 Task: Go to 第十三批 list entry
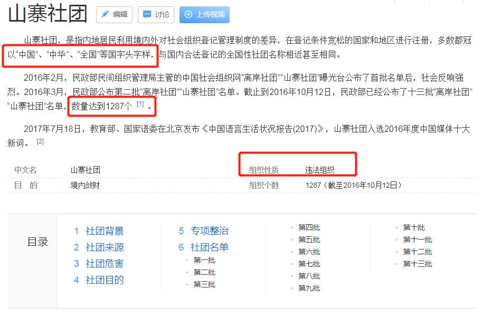418,264
